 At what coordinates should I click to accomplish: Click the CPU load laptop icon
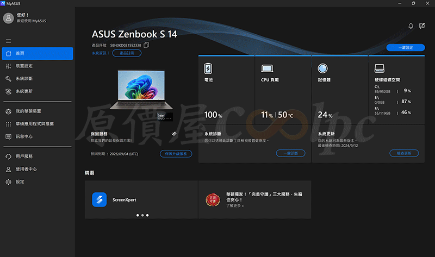[x=267, y=68]
